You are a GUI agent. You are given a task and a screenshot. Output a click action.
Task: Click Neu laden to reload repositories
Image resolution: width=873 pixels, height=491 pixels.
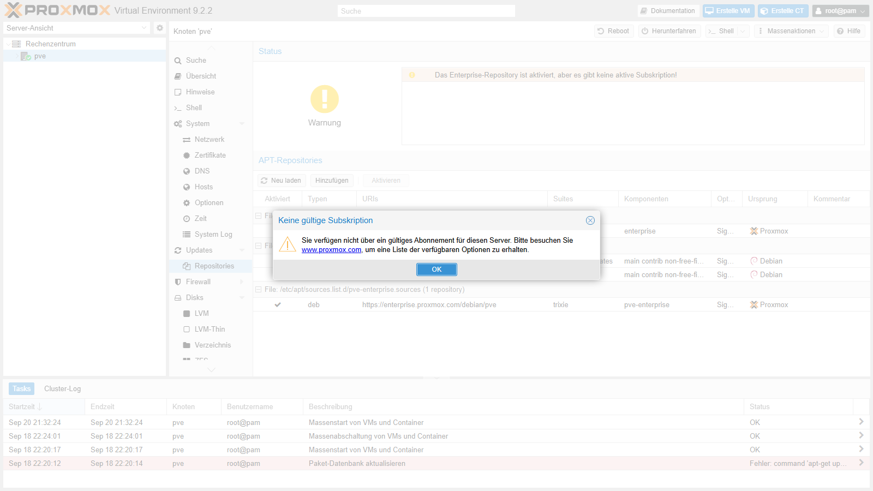(282, 181)
